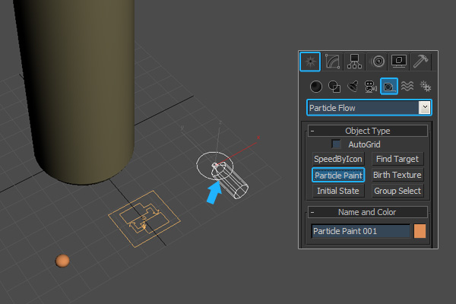Switch to the Modify panel tab
This screenshot has height=304, width=456.
click(x=332, y=61)
